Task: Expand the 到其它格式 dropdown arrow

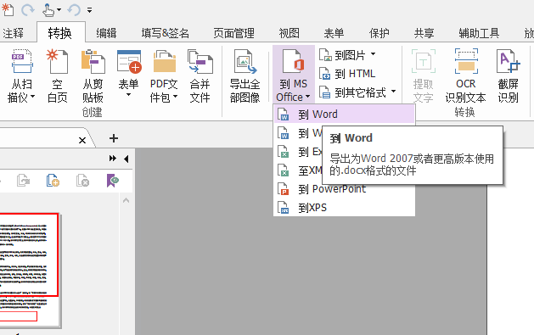Action: tap(393, 91)
